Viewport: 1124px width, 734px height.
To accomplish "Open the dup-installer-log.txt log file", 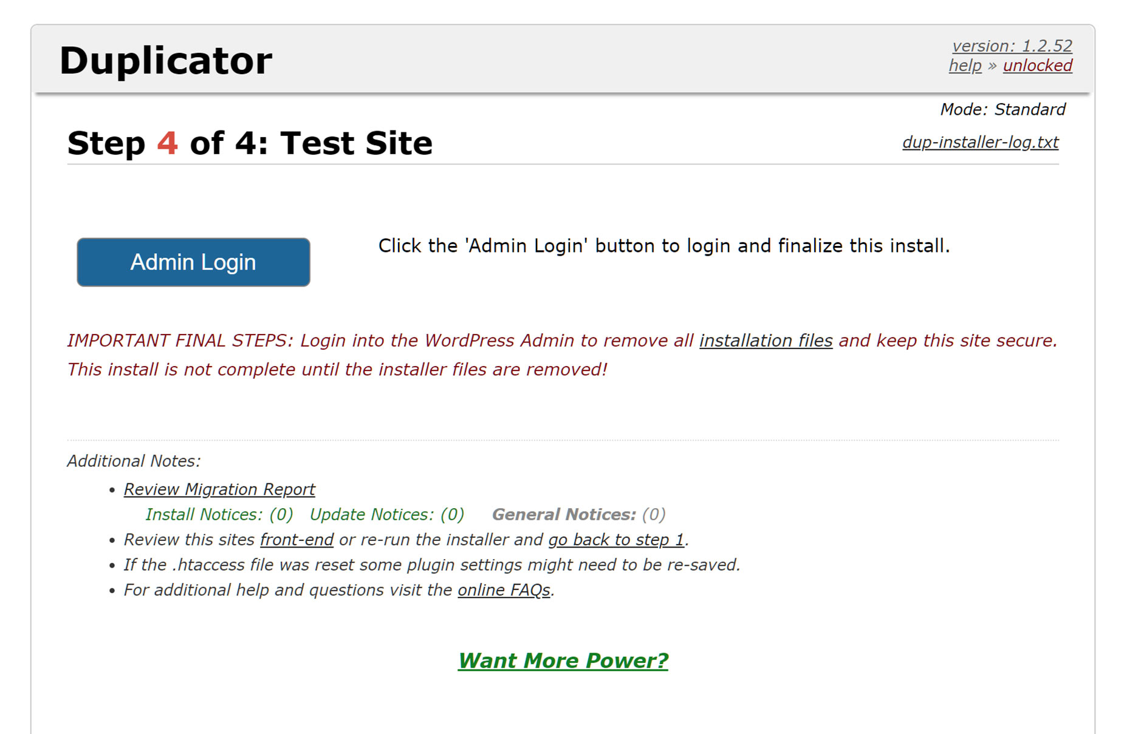I will point(981,142).
